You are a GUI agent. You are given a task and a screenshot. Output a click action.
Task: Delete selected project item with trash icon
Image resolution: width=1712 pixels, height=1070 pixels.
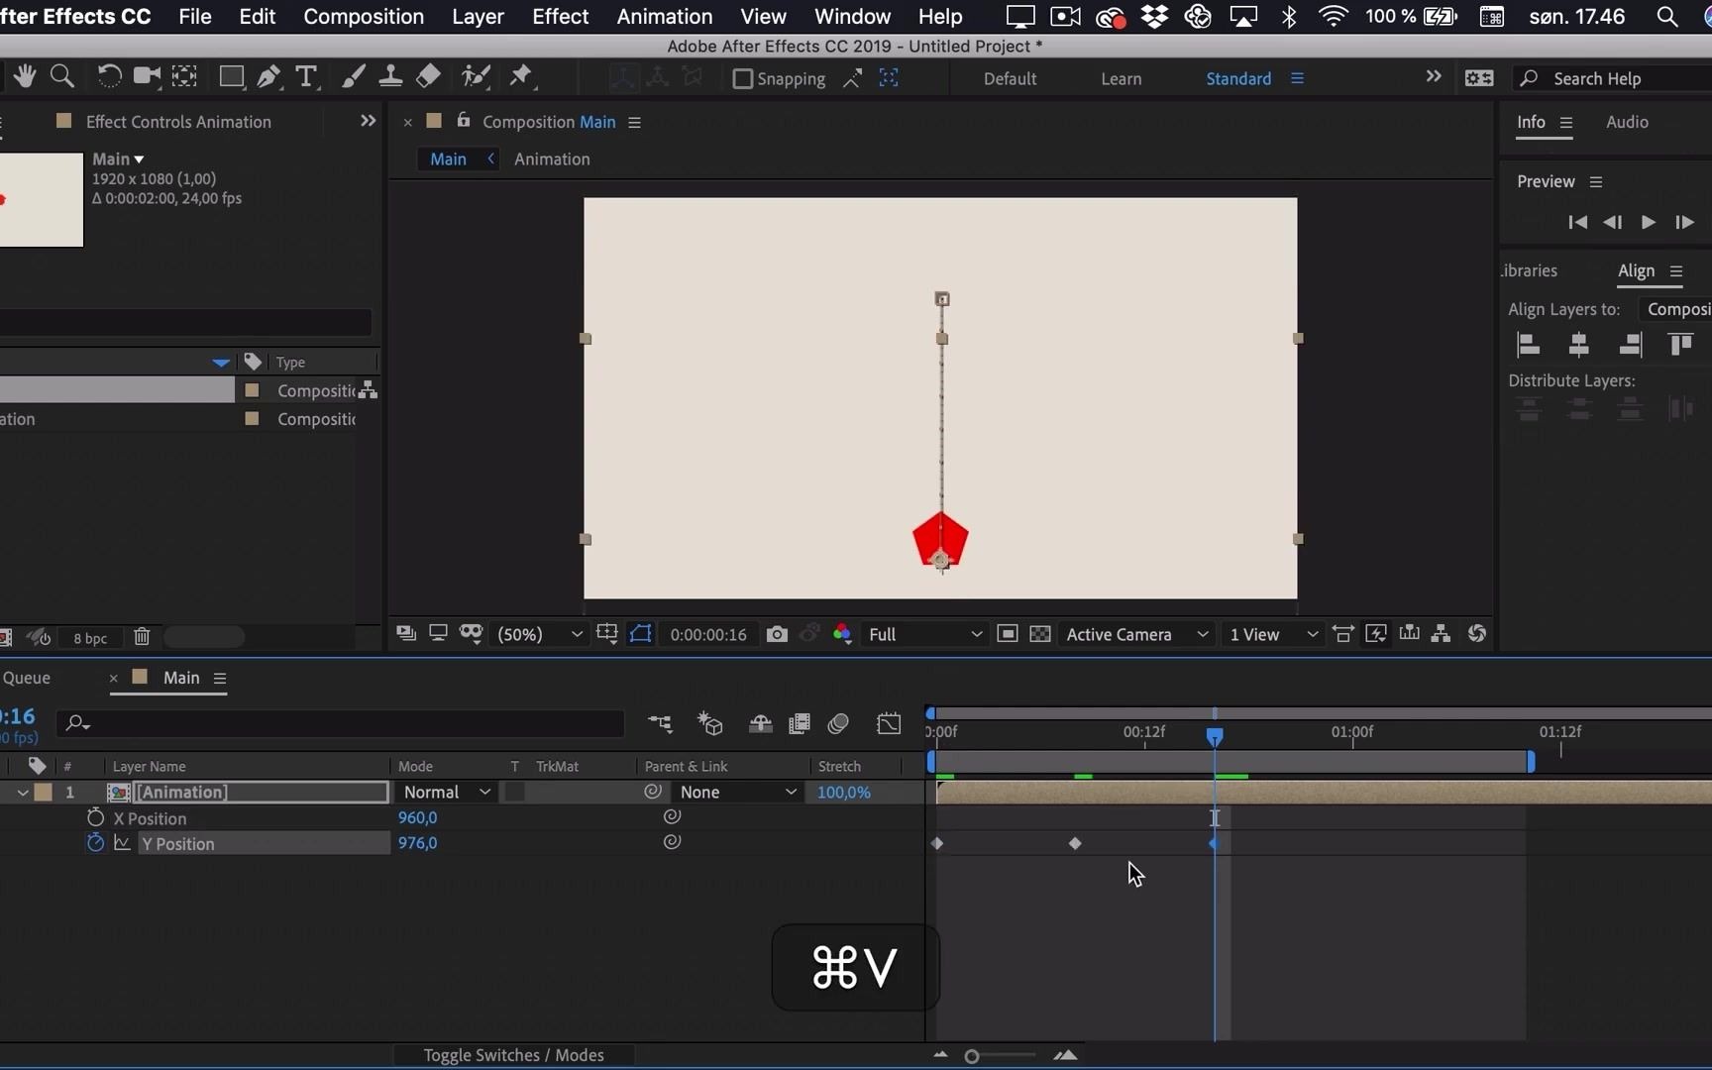tap(142, 637)
